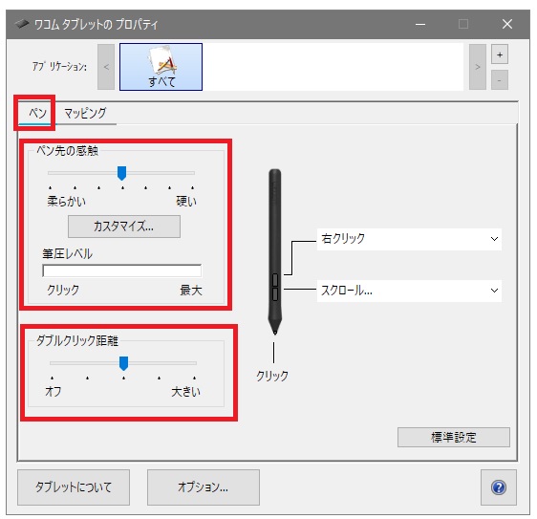Select the すべて application icon
This screenshot has width=537, height=519.
[161, 67]
